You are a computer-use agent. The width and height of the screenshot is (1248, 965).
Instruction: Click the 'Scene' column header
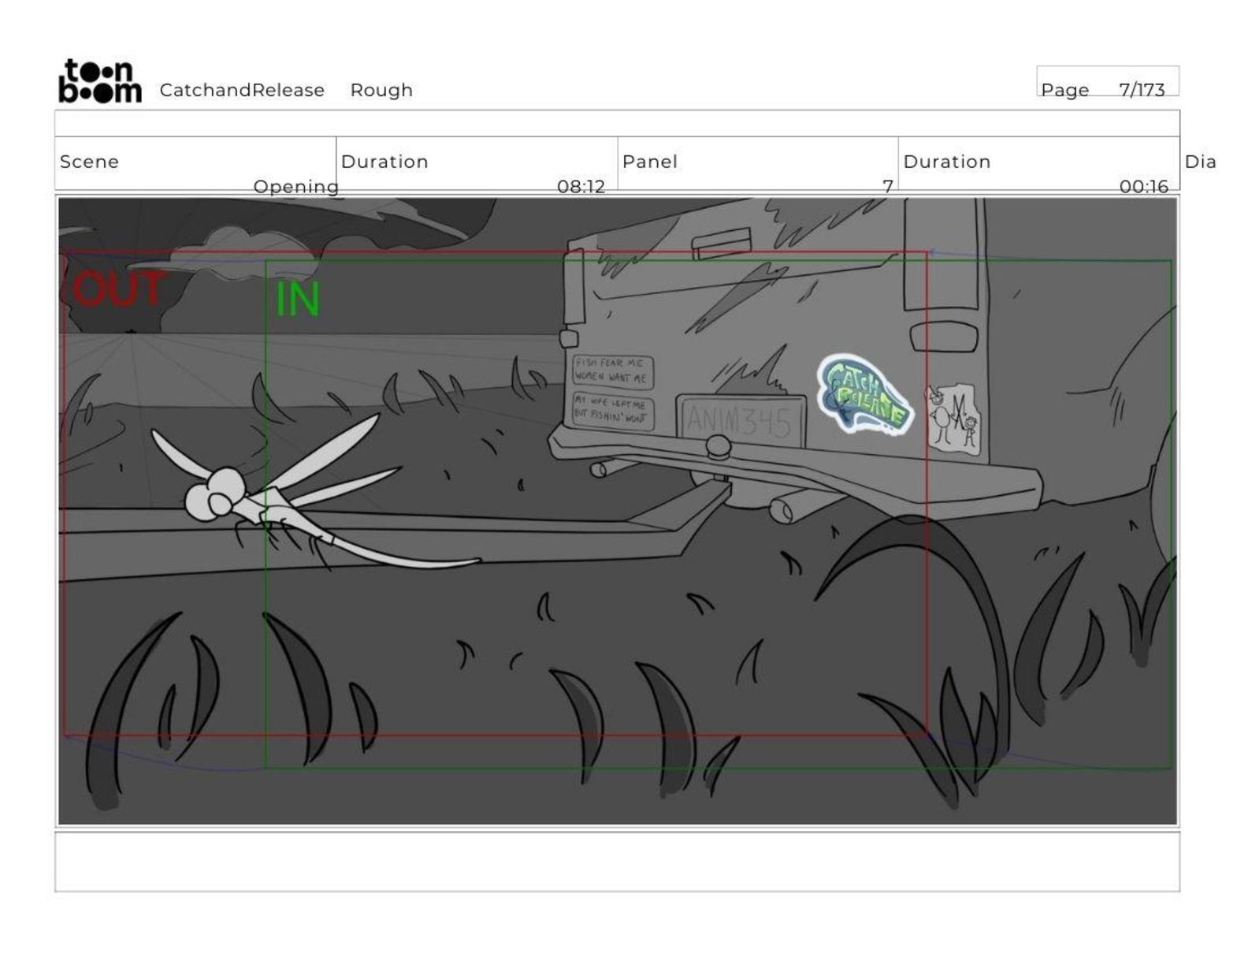[x=89, y=162]
